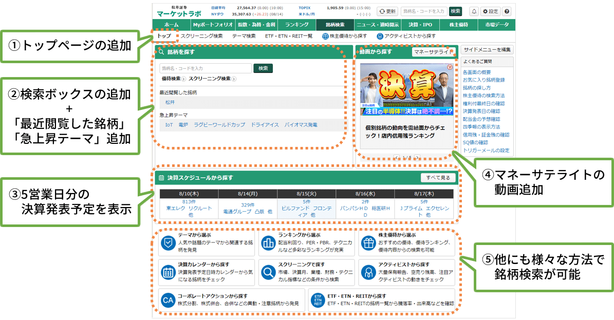Click ランキングから選ぶ bar chart icon
This screenshot has height=320, width=614.
[x=269, y=243]
